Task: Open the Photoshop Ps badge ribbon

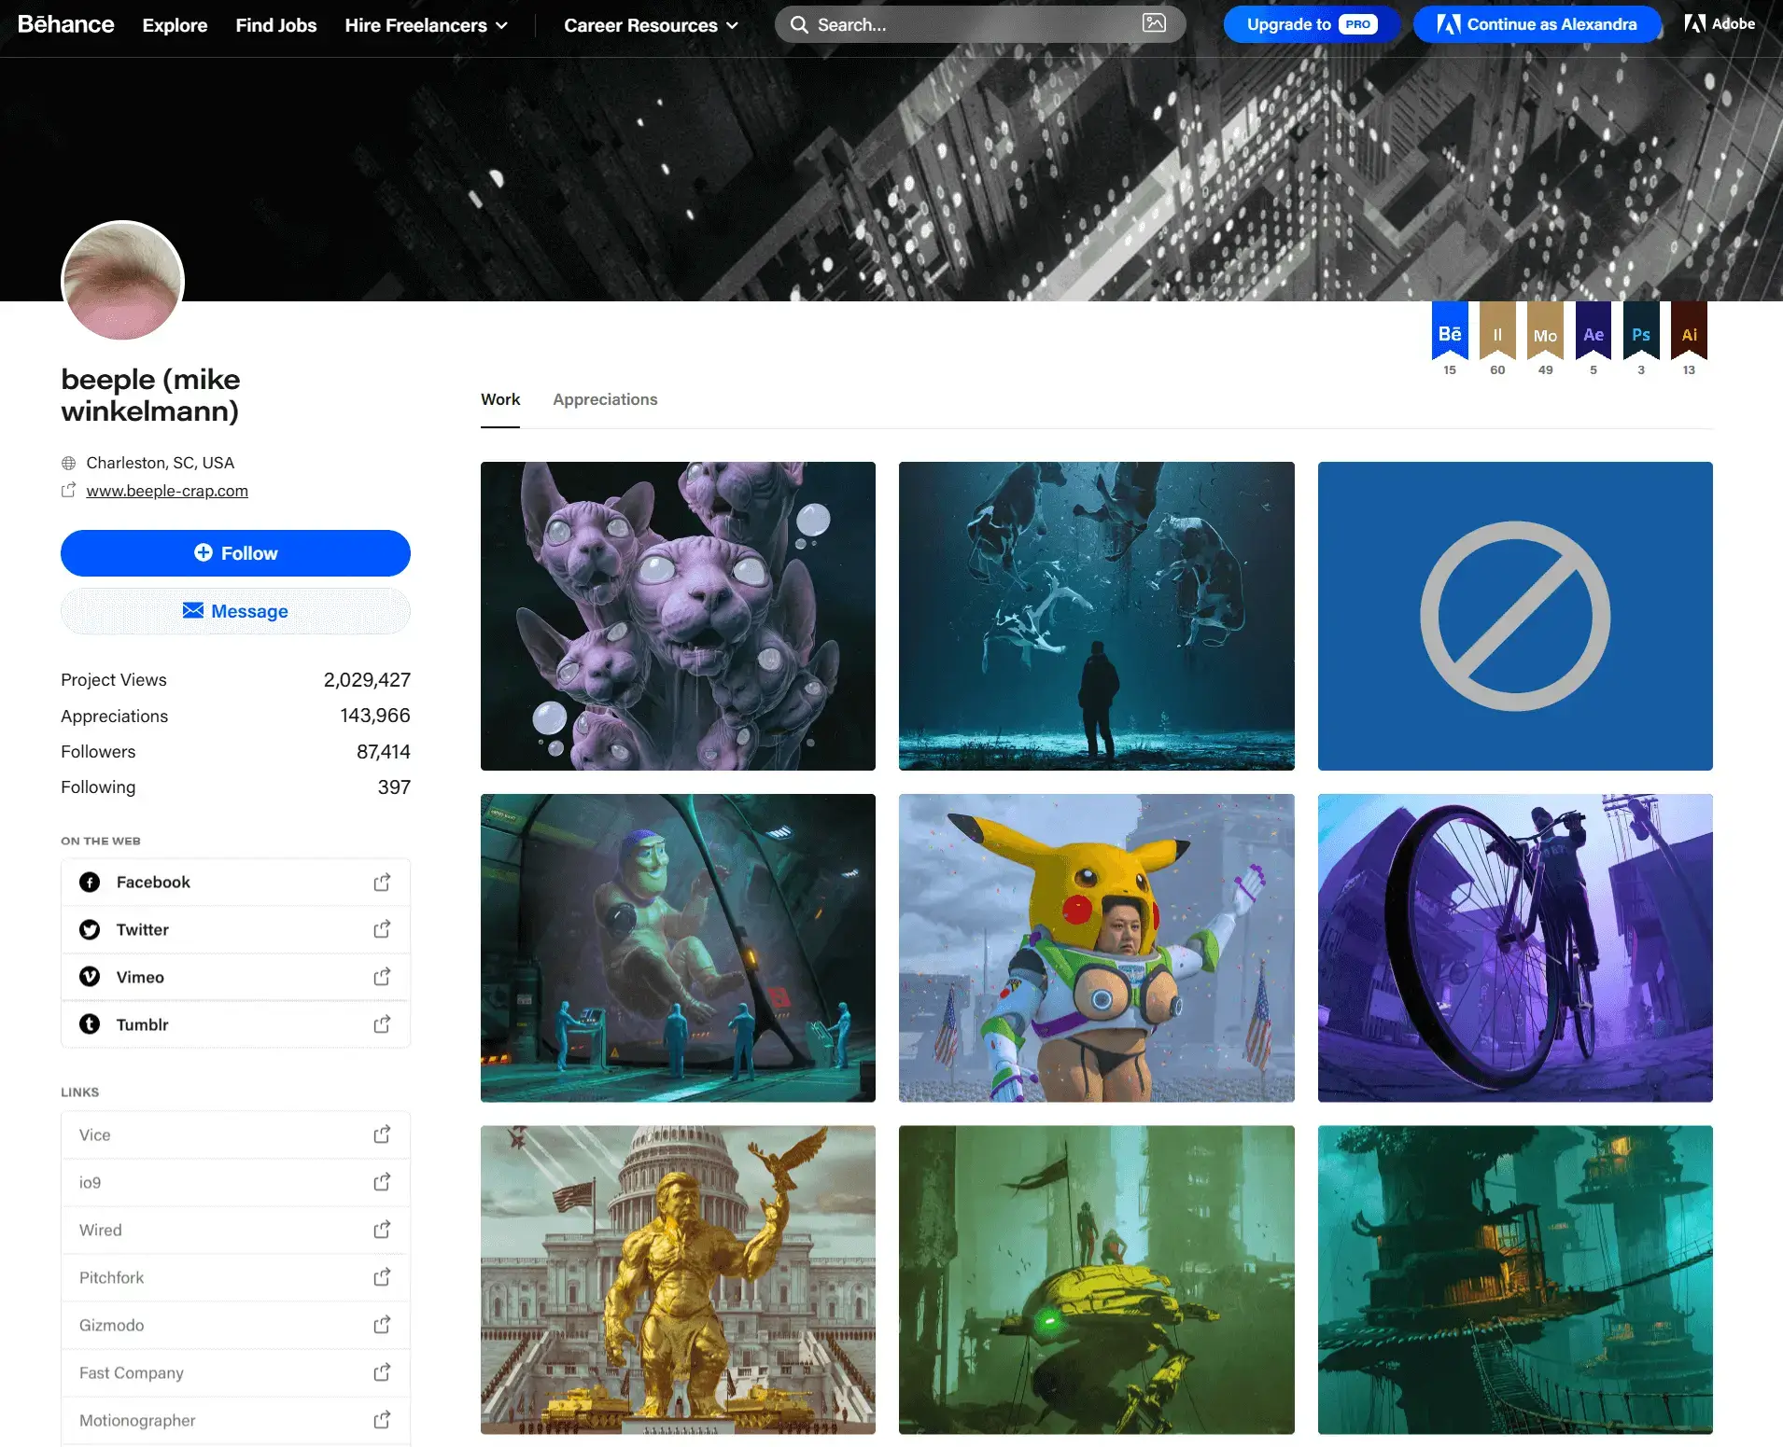Action: tap(1641, 330)
